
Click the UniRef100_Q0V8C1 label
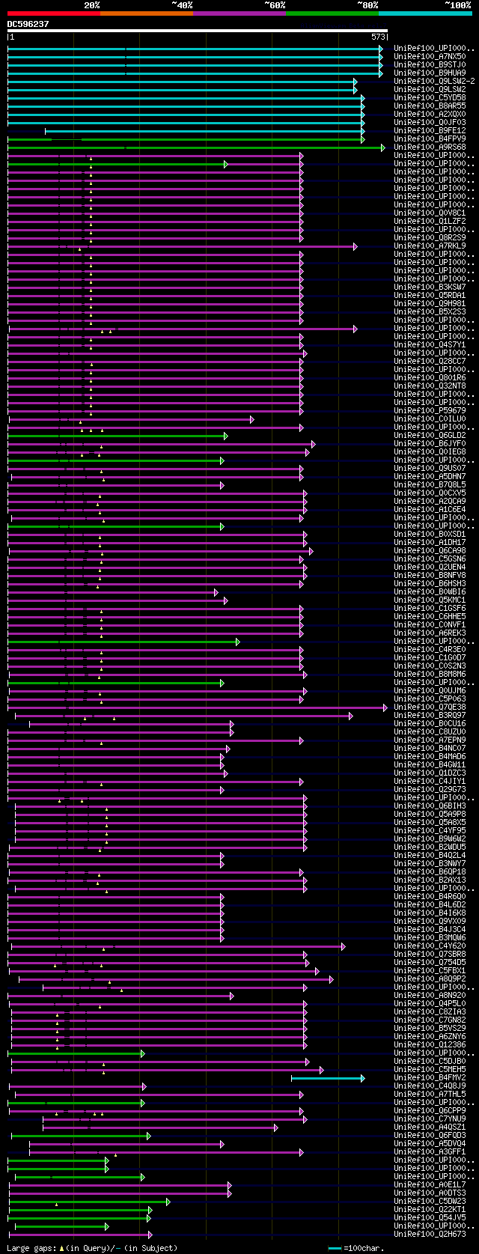point(430,213)
